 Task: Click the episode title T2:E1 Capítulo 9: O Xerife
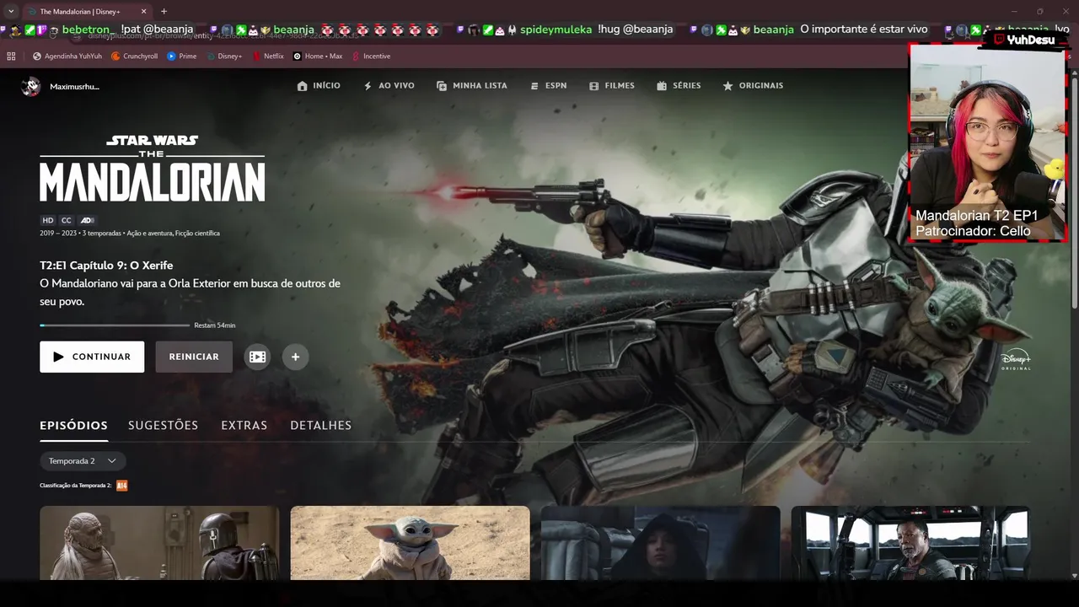[106, 266]
